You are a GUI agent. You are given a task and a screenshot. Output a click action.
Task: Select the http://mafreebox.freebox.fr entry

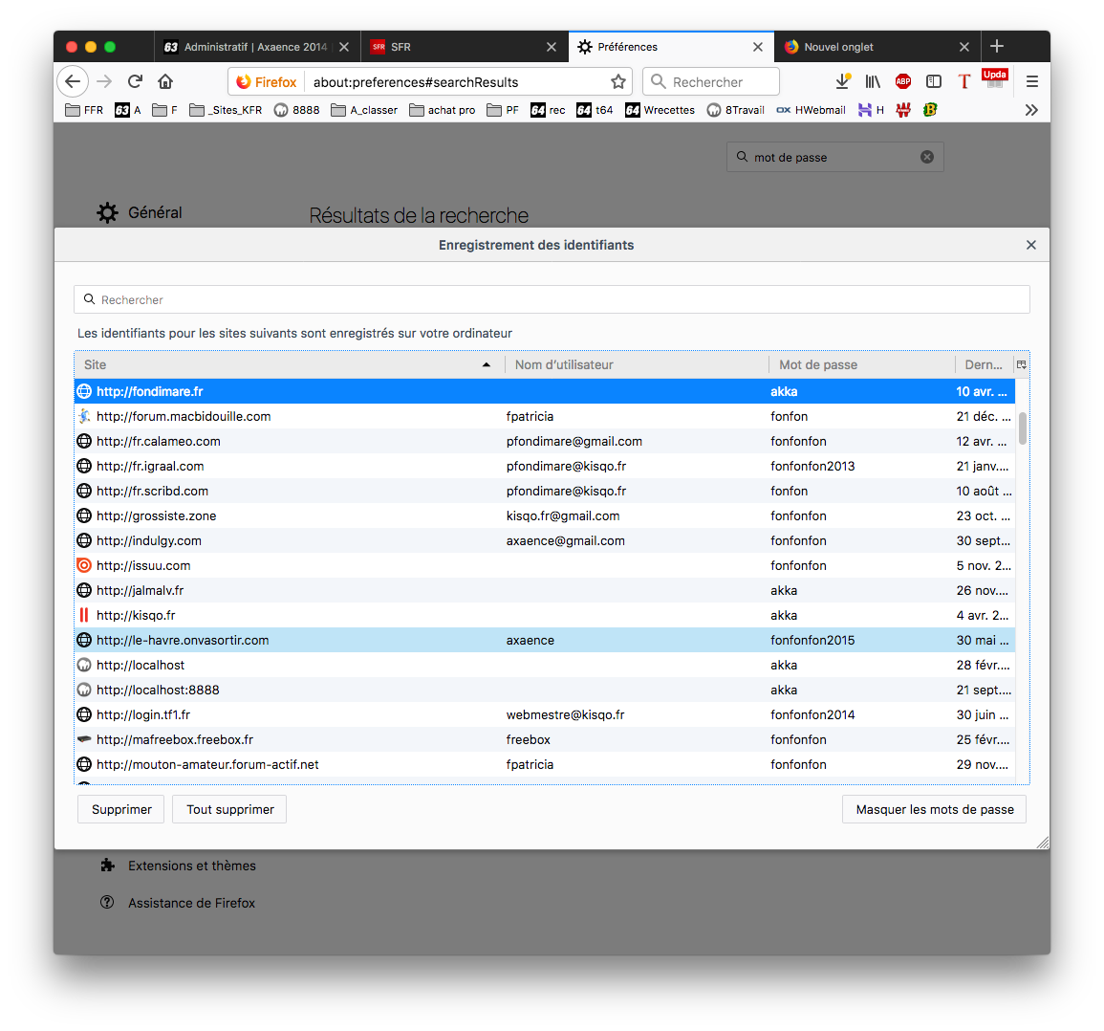[544, 739]
